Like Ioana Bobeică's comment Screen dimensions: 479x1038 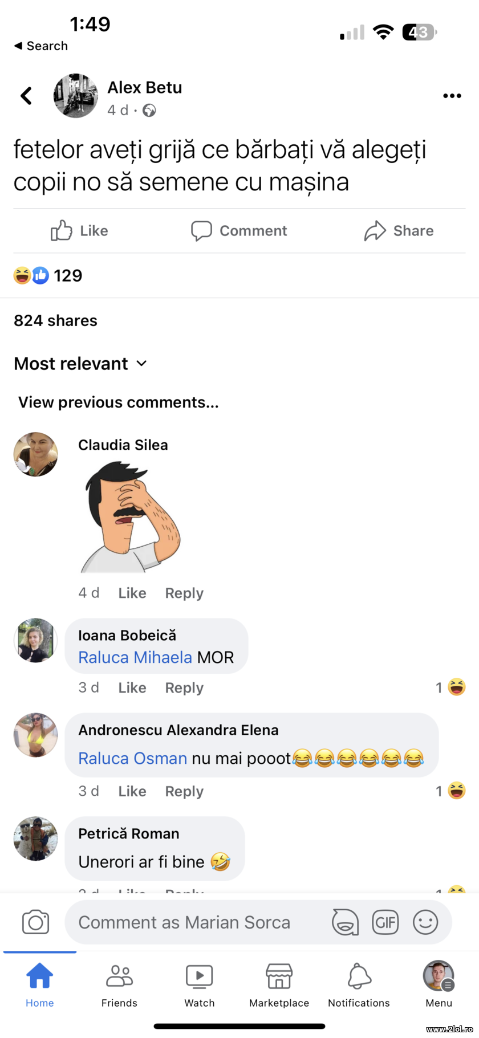(x=132, y=688)
